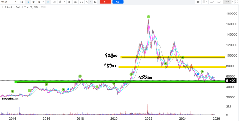Open the indicators icon in toolbar

(75, 2)
